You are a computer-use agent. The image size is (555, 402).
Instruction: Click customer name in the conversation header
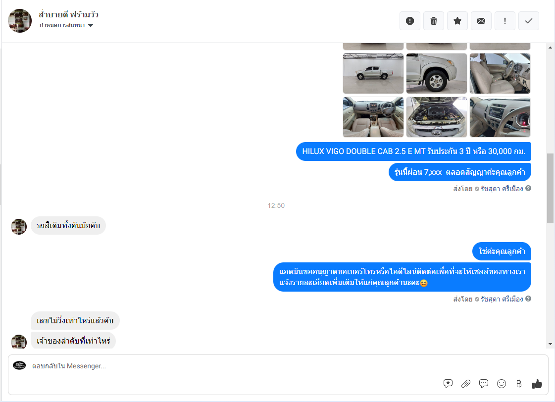pyautogui.click(x=69, y=14)
